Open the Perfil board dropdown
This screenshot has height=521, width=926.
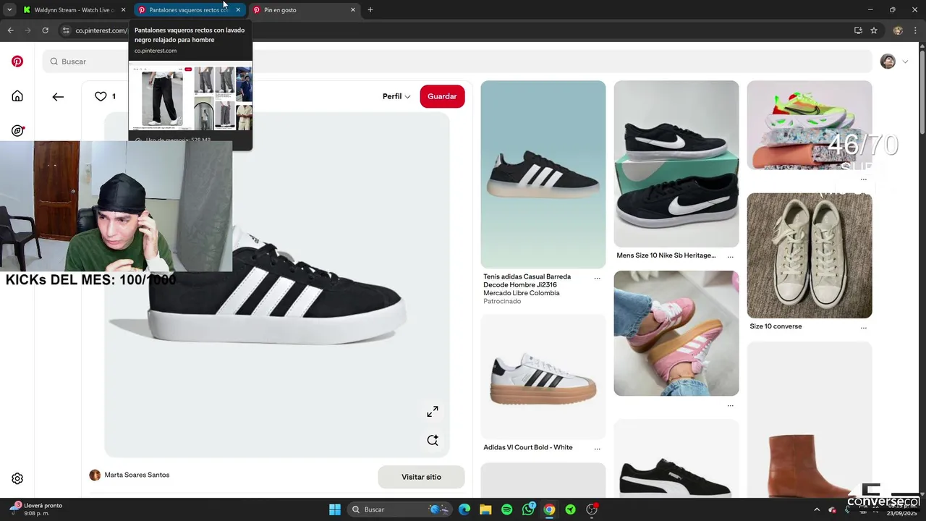[x=396, y=96]
